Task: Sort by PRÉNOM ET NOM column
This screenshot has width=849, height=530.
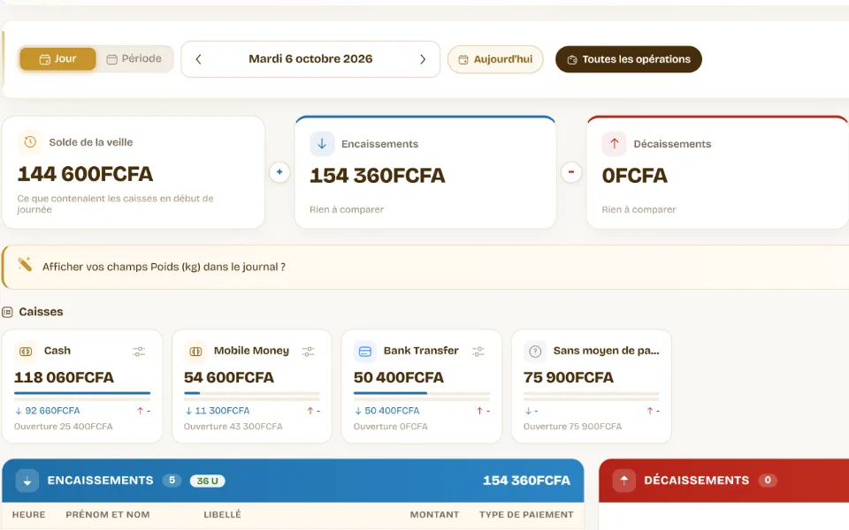Action: coord(108,515)
